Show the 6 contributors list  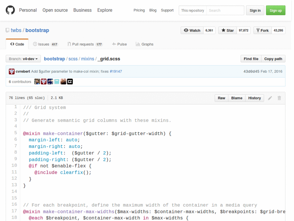point(20,82)
